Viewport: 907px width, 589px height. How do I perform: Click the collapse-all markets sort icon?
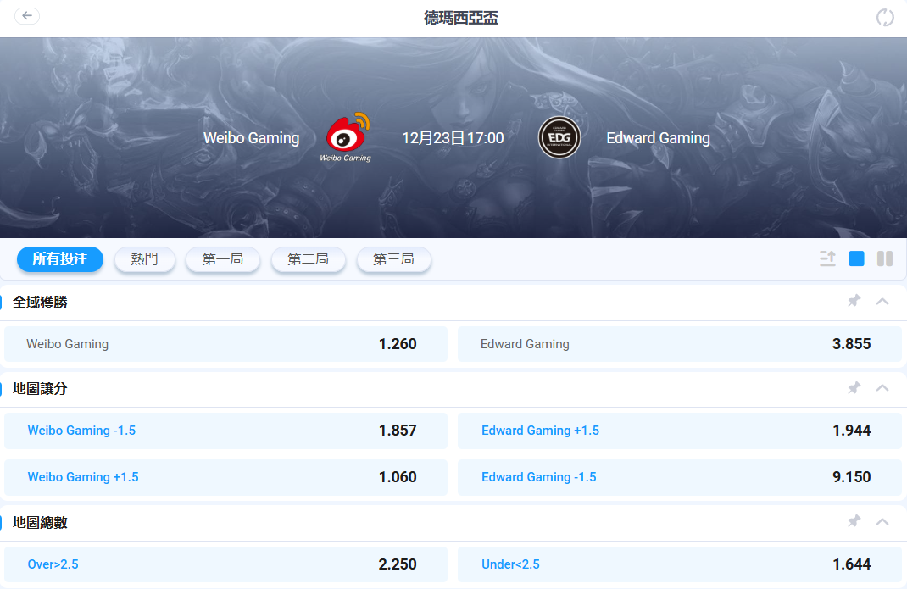point(828,258)
